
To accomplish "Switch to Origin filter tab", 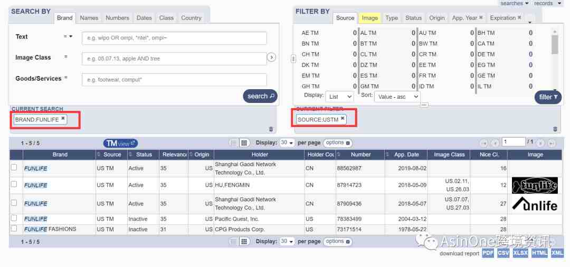I will click(436, 18).
